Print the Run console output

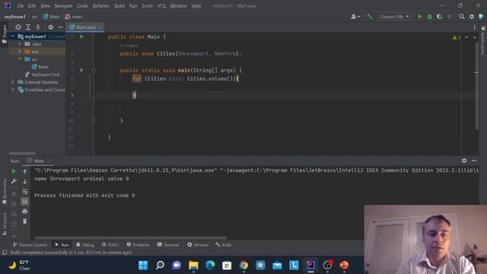[25, 212]
